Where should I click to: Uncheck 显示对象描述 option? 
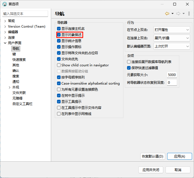tap(59, 35)
